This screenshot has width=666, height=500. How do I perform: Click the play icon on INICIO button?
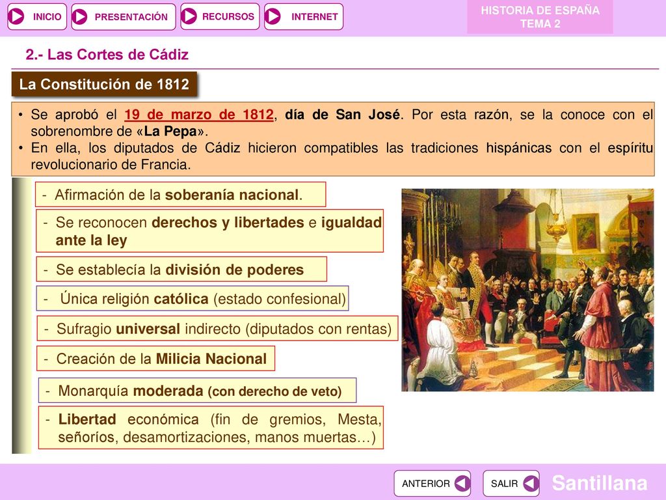click(16, 16)
